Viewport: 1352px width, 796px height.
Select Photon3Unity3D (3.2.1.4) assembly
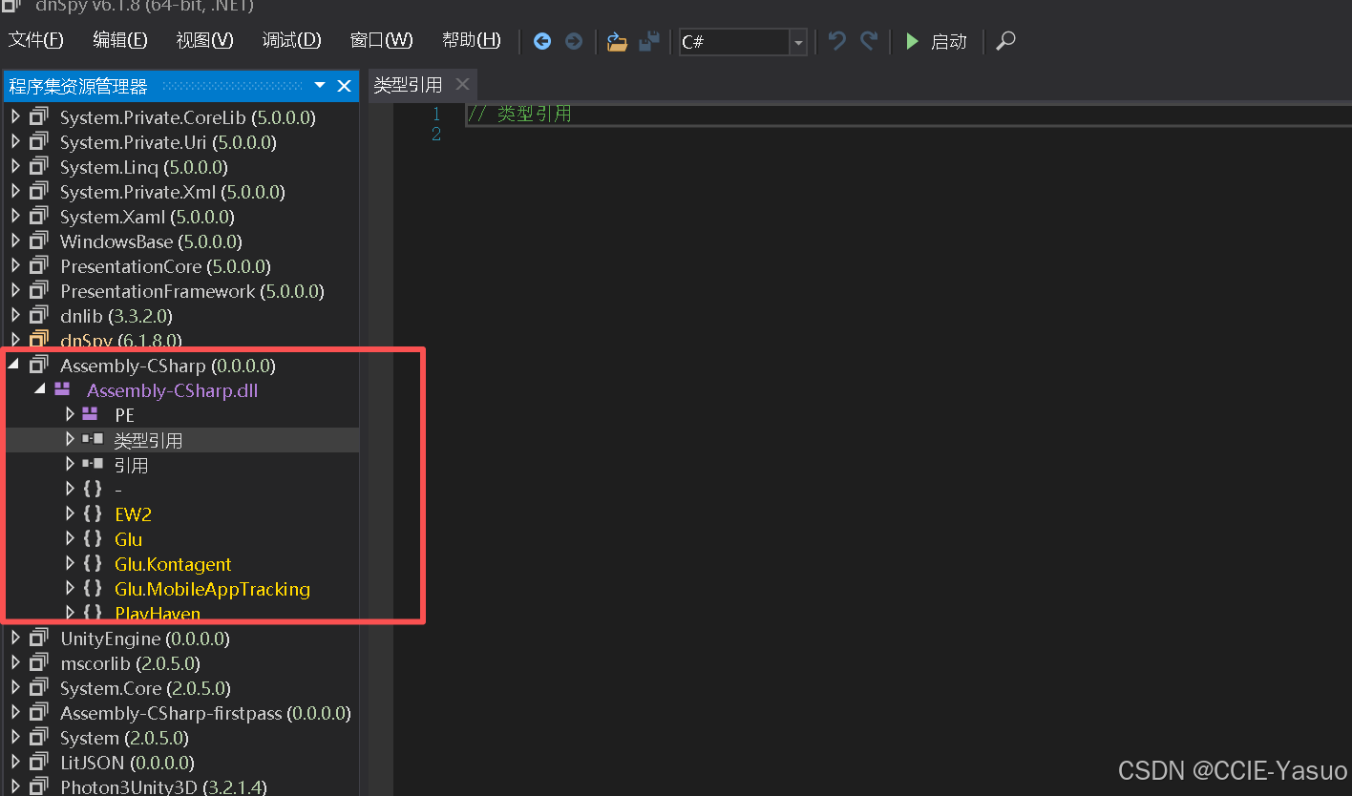pyautogui.click(x=163, y=787)
